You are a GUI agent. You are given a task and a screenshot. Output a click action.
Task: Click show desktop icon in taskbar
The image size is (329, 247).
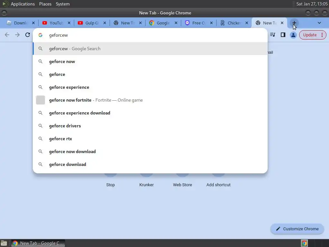4,243
